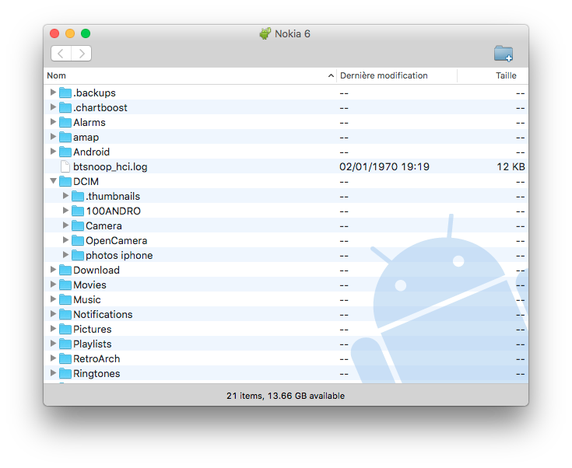Select the Notifications folder icon
Image resolution: width=572 pixels, height=468 pixels.
click(x=65, y=314)
